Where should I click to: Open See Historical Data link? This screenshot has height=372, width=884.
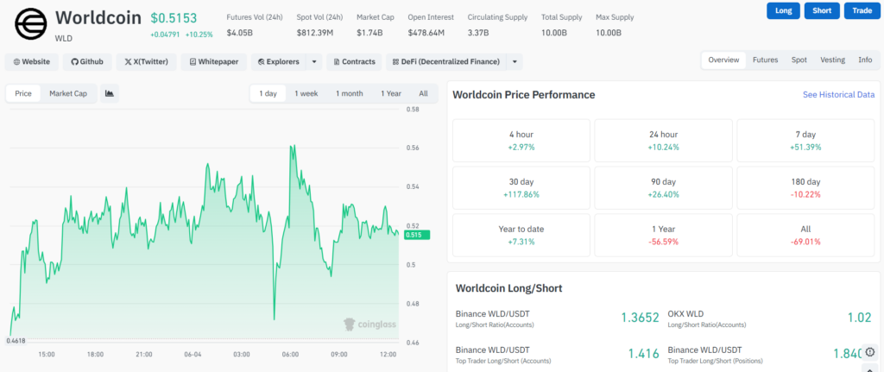pyautogui.click(x=838, y=95)
